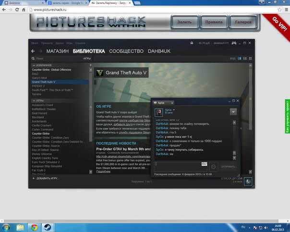
Task: Click plus icon beside ИЗБРАННОЕ
Action: 90,65
